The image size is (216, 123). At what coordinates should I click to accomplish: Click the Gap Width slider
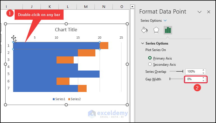[x=176, y=79]
